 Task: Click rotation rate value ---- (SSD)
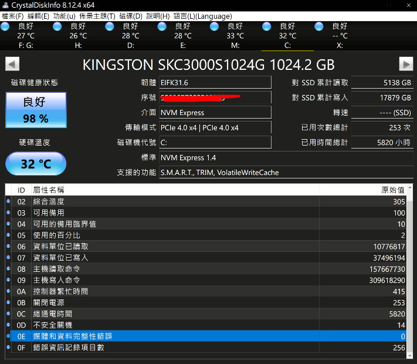pyautogui.click(x=382, y=112)
